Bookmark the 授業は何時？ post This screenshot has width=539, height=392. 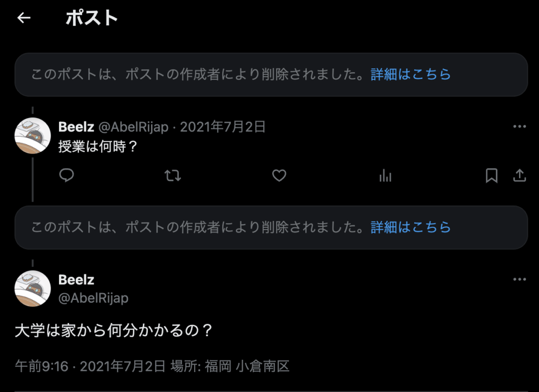tap(492, 176)
